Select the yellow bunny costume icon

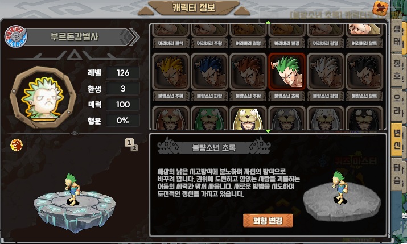click(248, 118)
